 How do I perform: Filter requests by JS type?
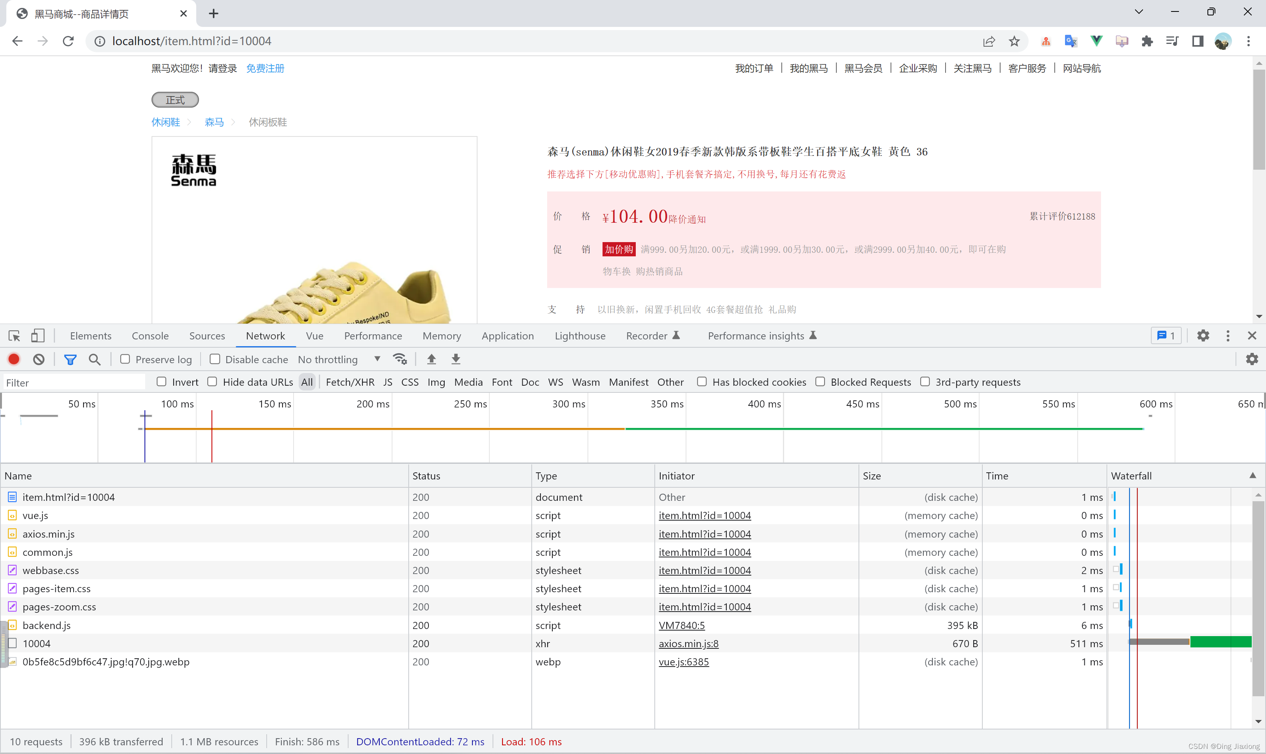(x=388, y=382)
